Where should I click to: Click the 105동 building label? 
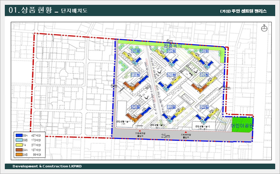tap(171, 75)
